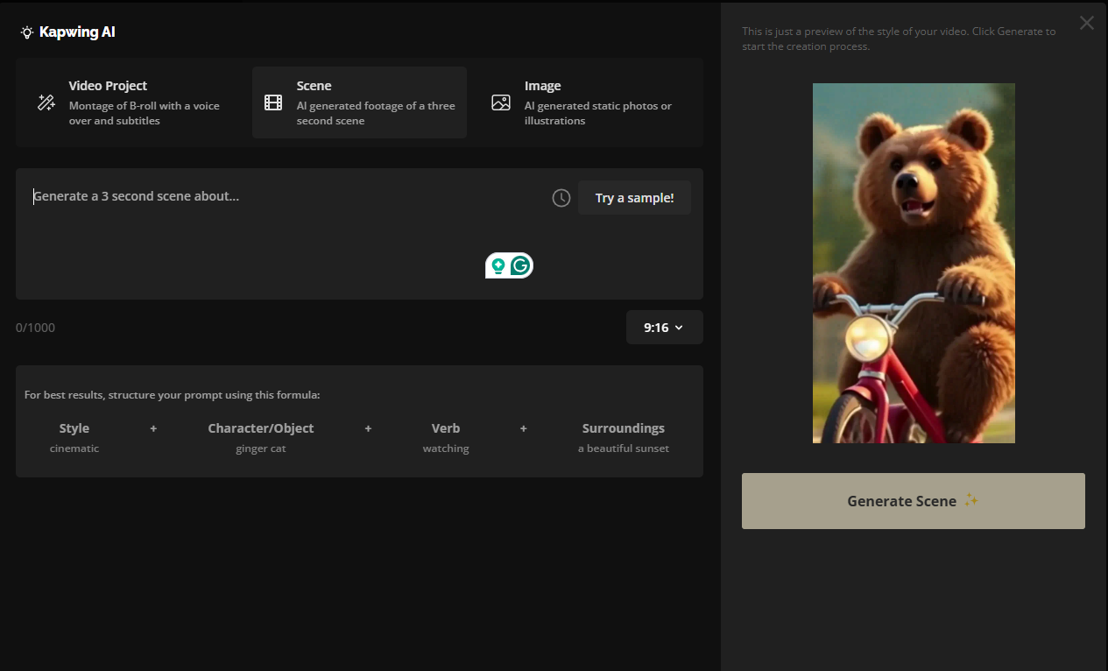Click the Surroundings formula label

pyautogui.click(x=623, y=428)
